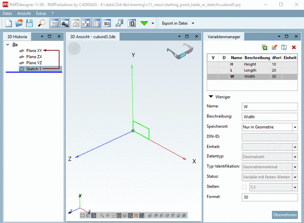Image resolution: width=304 pixels, height=223 pixels.
Task: Open the Datei menu
Action: pyautogui.click(x=7, y=13)
